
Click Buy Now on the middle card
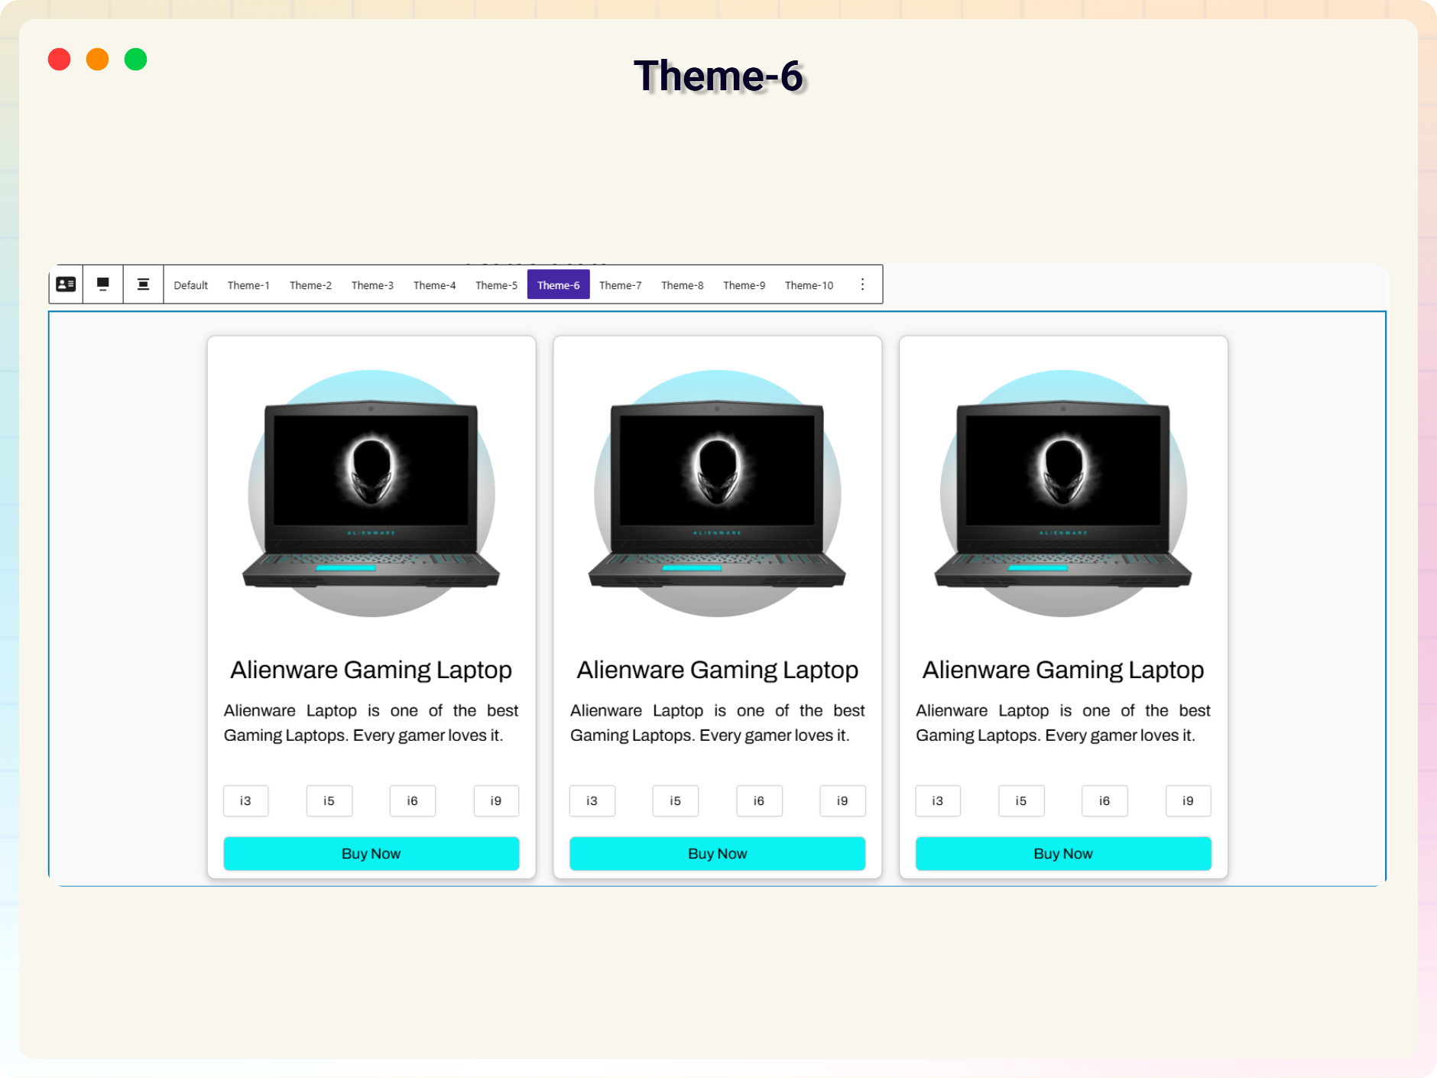[718, 853]
